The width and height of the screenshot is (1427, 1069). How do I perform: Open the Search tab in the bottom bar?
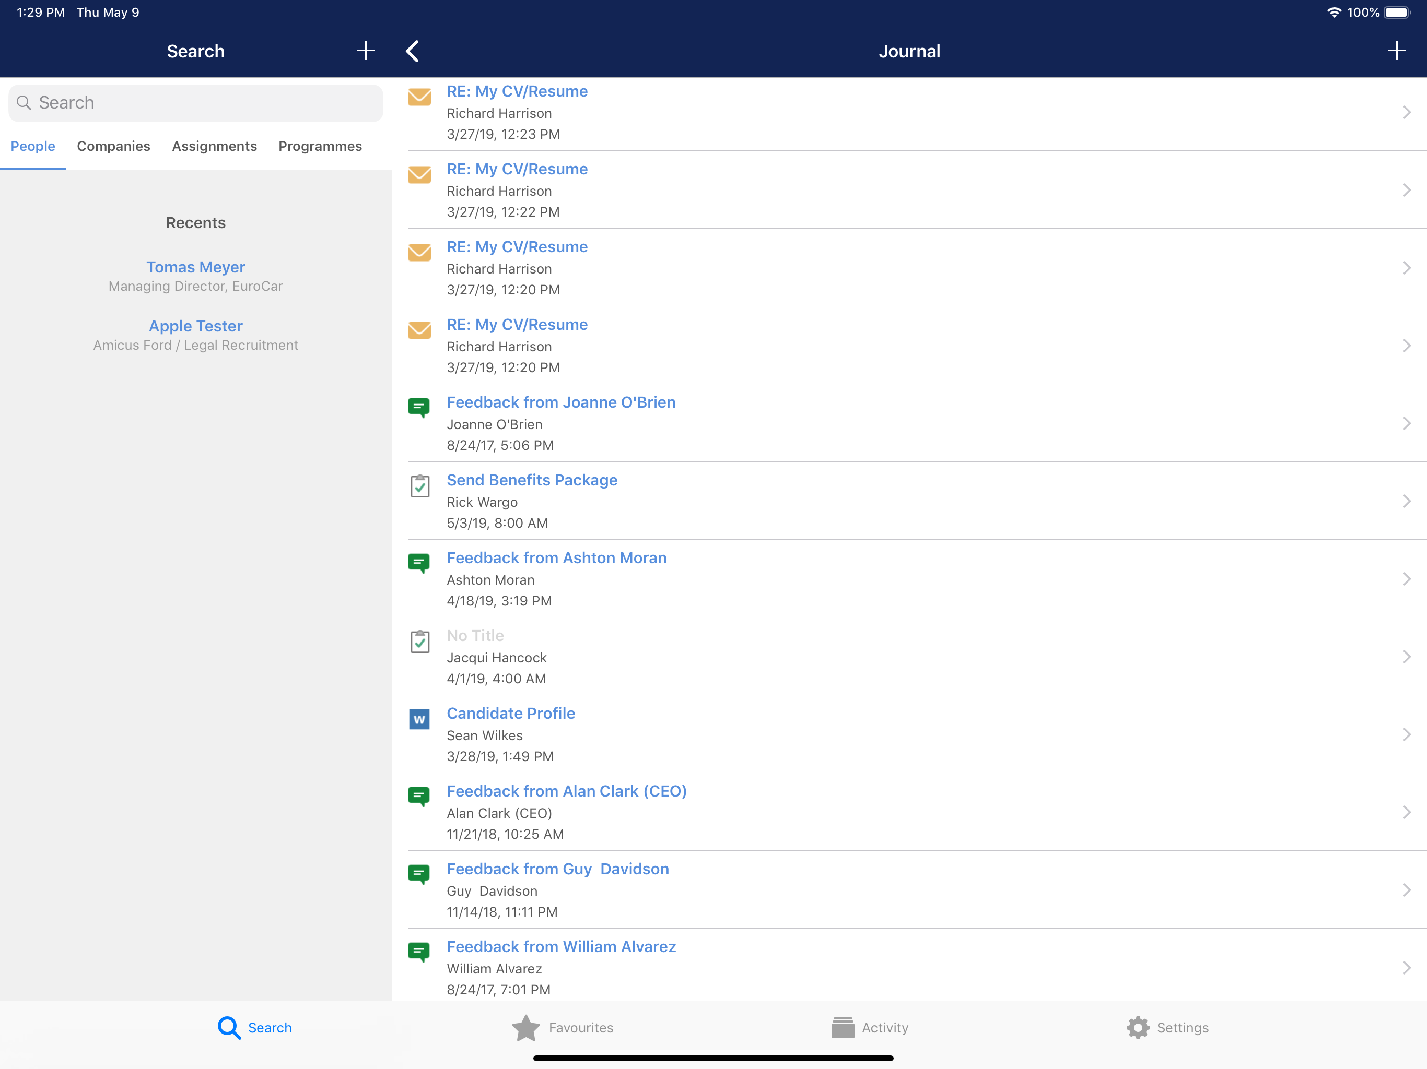click(x=254, y=1028)
